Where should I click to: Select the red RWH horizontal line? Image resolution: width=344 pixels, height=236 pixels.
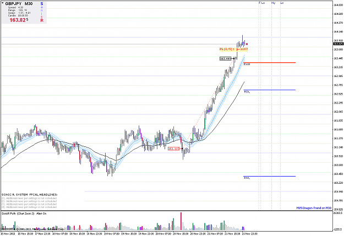click(x=269, y=63)
